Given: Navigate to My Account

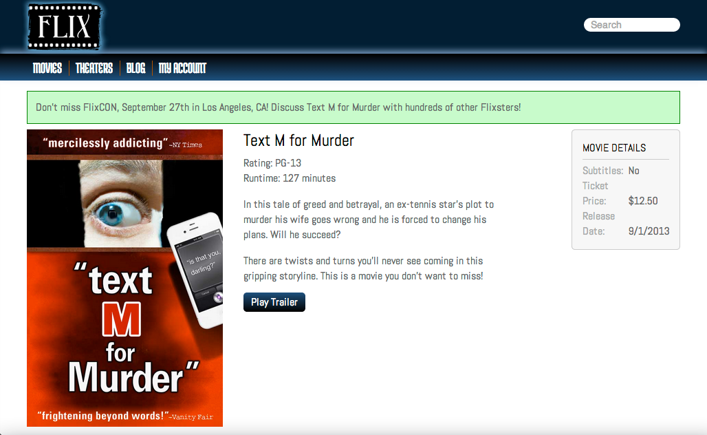Looking at the screenshot, I should [x=182, y=67].
